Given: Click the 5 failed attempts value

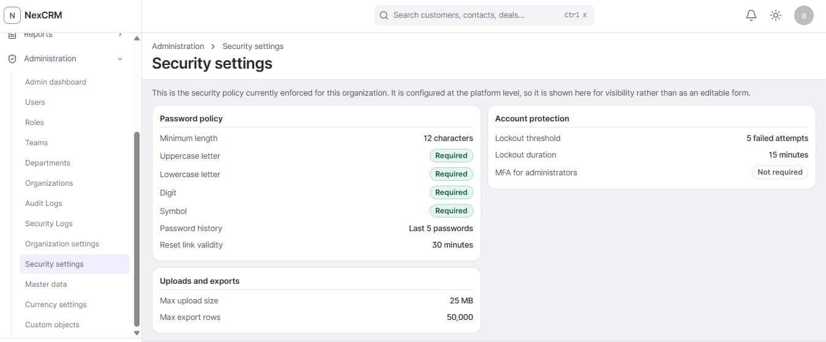Looking at the screenshot, I should (x=777, y=139).
